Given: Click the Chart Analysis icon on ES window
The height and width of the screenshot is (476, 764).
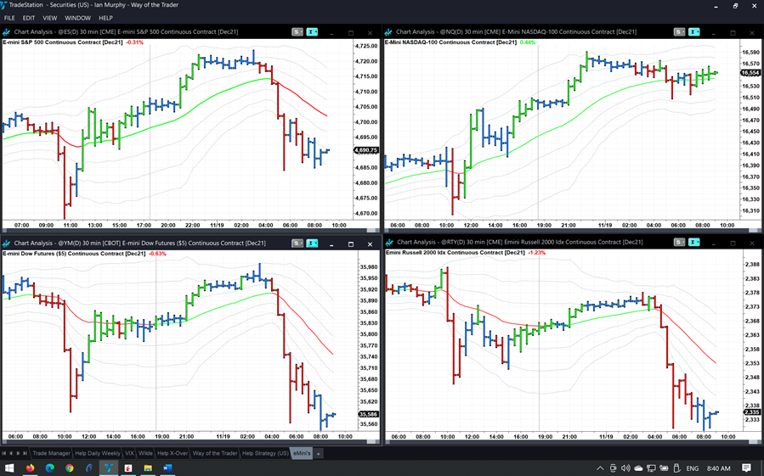Looking at the screenshot, I should [x=8, y=32].
